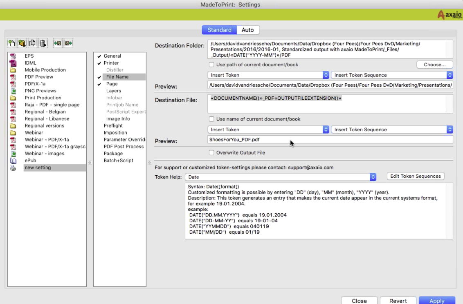Click the IDML setting icon

[13, 63]
